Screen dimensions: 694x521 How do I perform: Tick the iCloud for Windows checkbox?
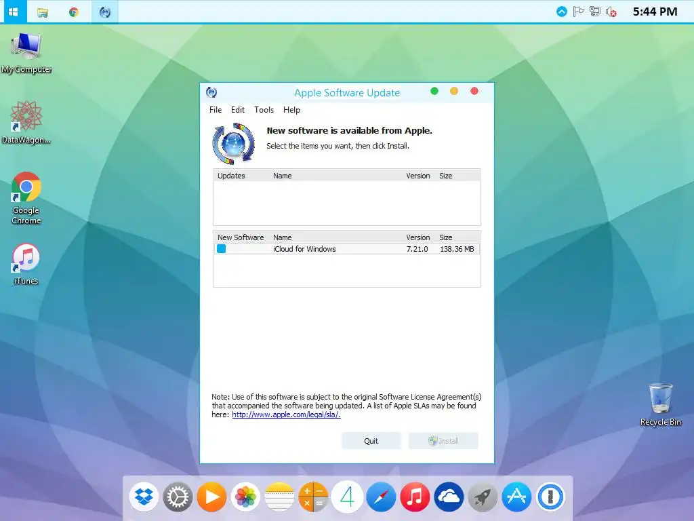pos(222,249)
